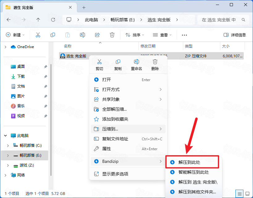
Task: Sort by the 大小 column header
Action: [226, 46]
